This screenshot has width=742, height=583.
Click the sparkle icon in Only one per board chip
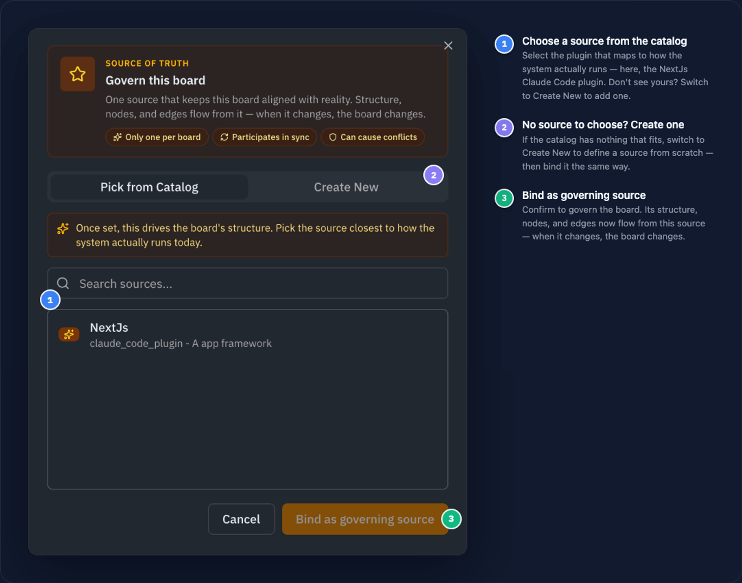coord(117,137)
